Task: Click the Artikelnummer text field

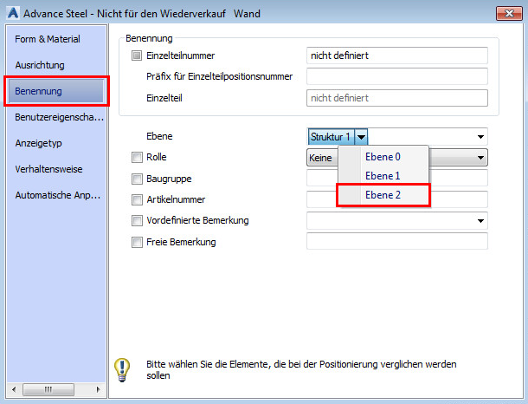Action: [397, 199]
